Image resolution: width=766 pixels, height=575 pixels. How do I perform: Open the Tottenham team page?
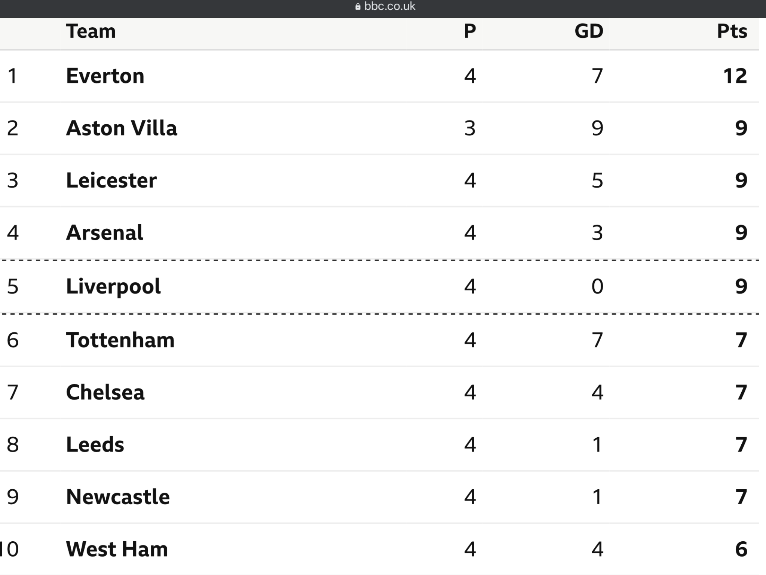click(120, 340)
